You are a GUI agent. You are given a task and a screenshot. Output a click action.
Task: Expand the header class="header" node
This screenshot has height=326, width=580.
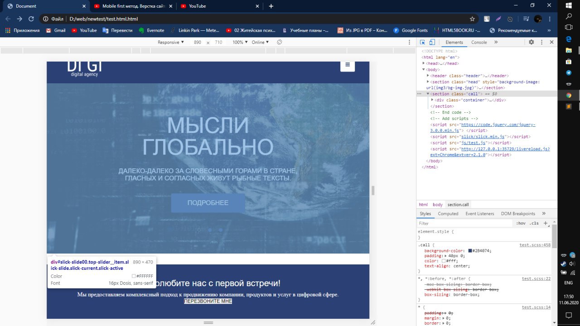(428, 76)
